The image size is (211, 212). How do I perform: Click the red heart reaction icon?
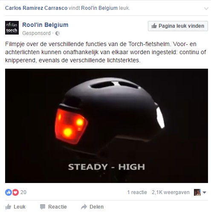click(x=15, y=192)
